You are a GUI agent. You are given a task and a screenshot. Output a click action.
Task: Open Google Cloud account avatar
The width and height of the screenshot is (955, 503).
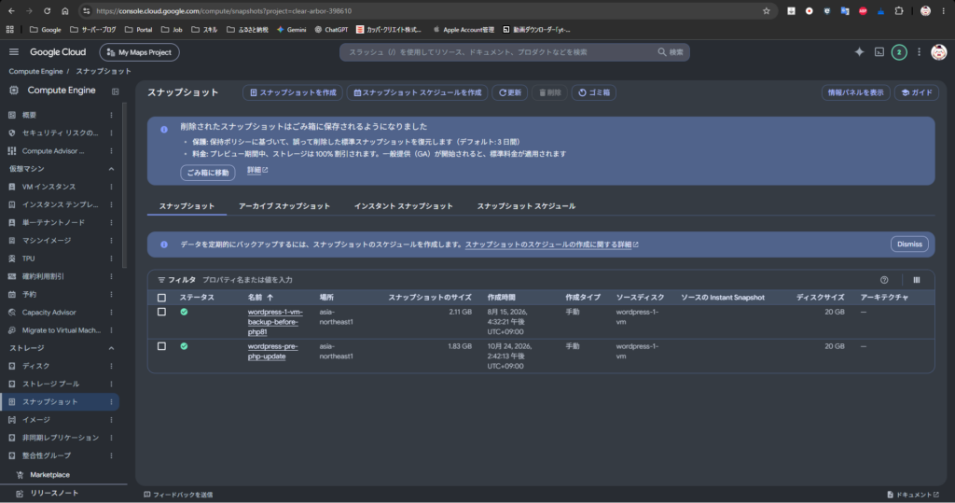(938, 52)
